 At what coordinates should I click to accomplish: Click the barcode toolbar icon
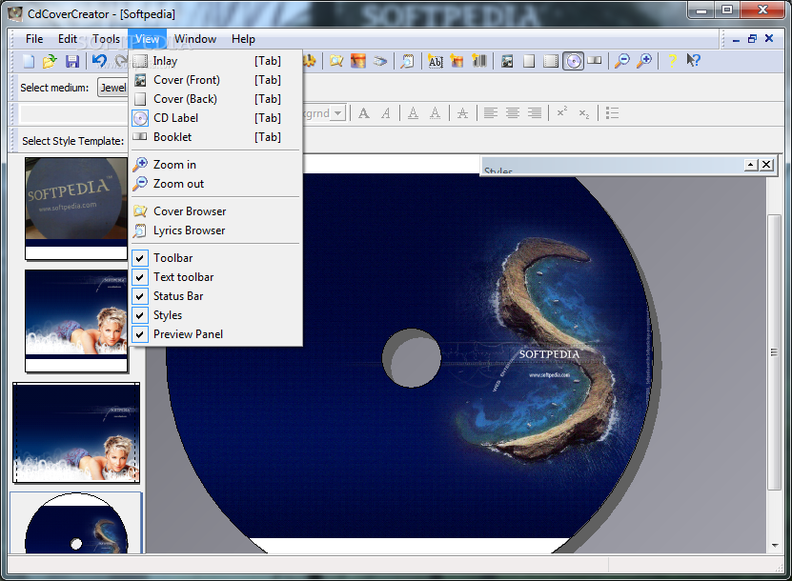pos(478,61)
